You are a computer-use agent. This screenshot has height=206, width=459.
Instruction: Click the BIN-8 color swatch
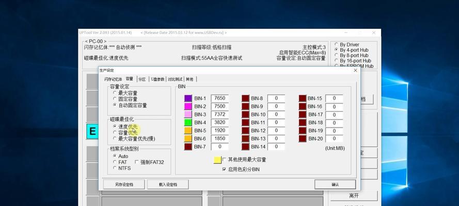(x=245, y=98)
